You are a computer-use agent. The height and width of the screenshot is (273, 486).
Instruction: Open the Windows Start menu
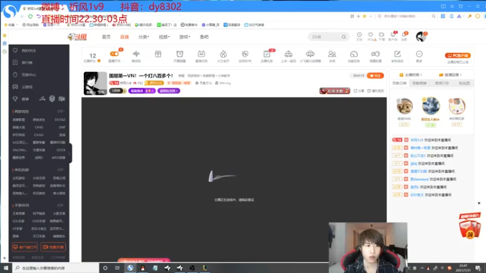pos(6,268)
